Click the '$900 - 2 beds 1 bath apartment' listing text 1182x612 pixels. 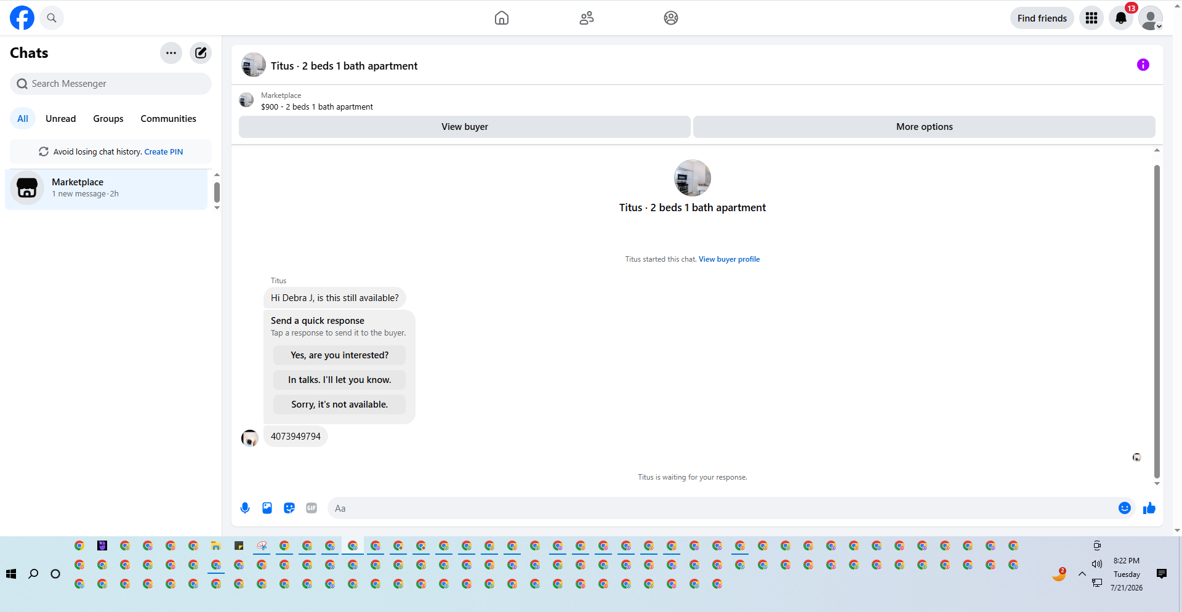point(317,107)
